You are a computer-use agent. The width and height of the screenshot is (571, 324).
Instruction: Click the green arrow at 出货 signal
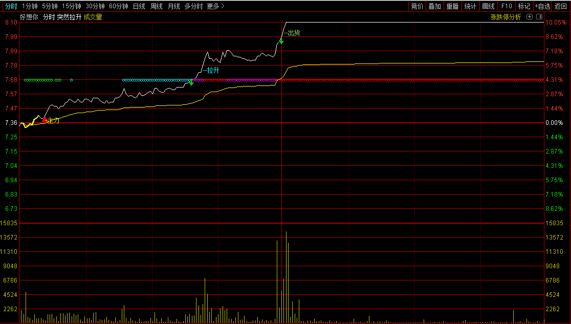click(x=281, y=41)
